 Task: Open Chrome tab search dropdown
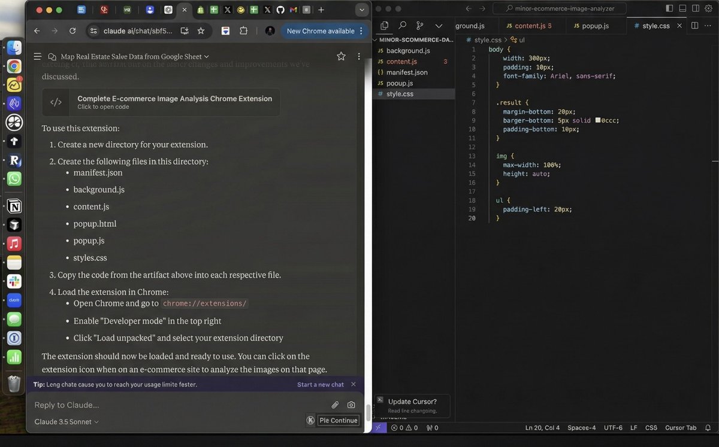[x=362, y=10]
